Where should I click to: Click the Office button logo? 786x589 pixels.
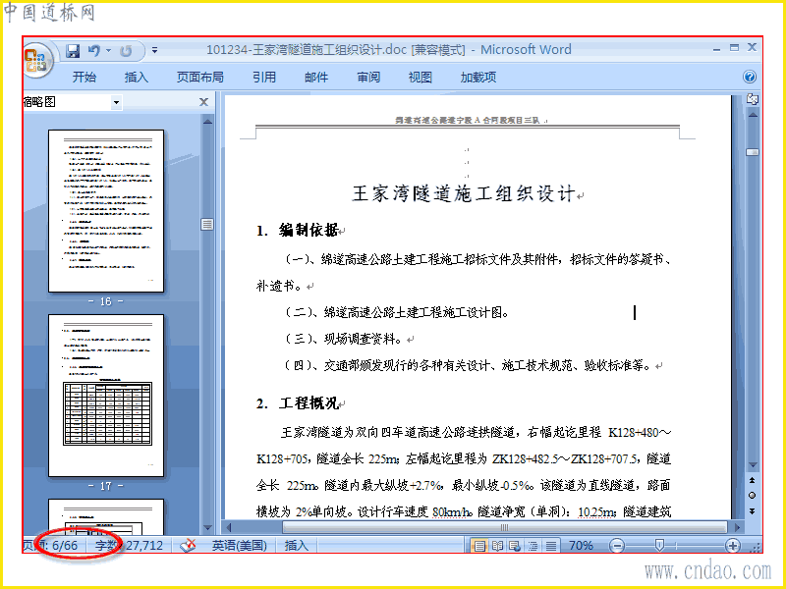(x=36, y=60)
